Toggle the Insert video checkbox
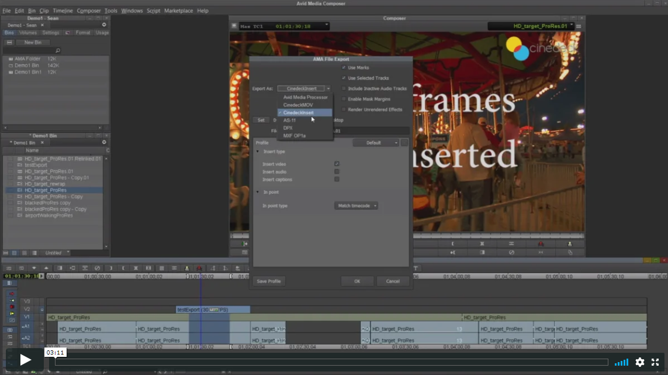Image resolution: width=668 pixels, height=375 pixels. click(x=337, y=164)
